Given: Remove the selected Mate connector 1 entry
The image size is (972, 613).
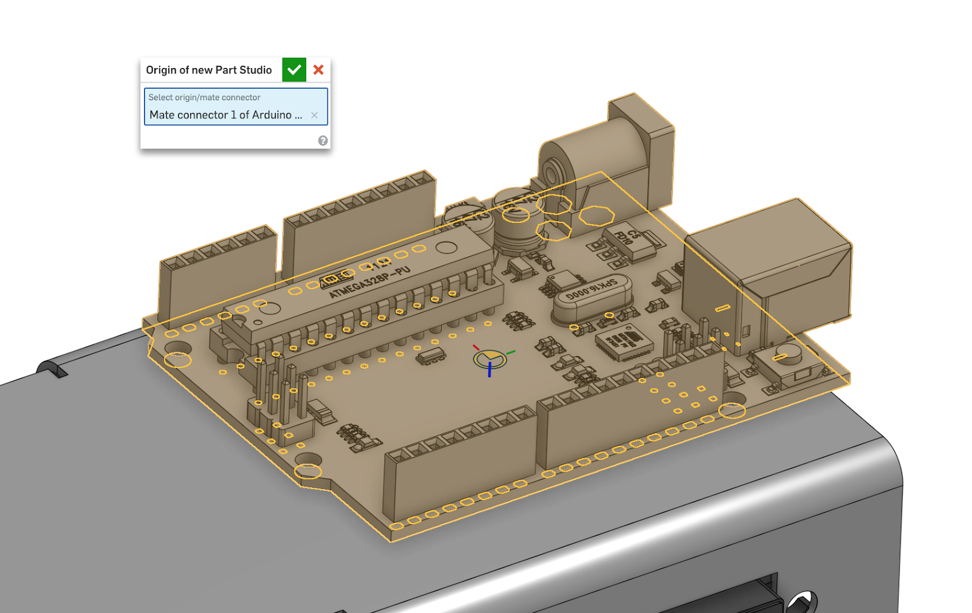Looking at the screenshot, I should click(314, 115).
